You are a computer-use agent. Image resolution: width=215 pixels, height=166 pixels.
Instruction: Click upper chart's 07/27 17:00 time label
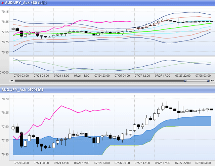click(162, 76)
